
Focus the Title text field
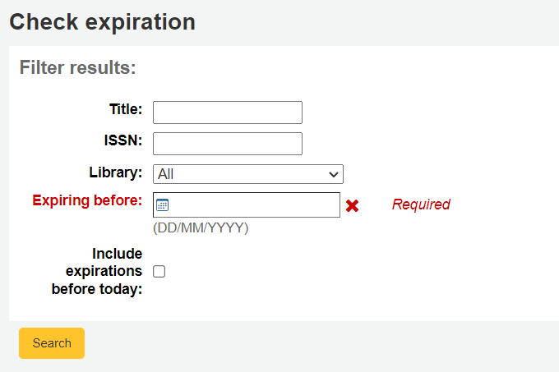pyautogui.click(x=228, y=113)
